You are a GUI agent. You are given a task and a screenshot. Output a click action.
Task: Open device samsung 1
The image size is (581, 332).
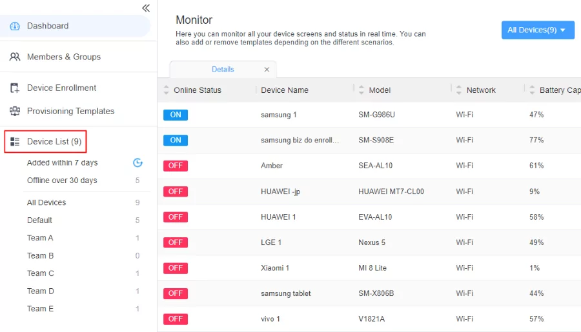pyautogui.click(x=279, y=115)
